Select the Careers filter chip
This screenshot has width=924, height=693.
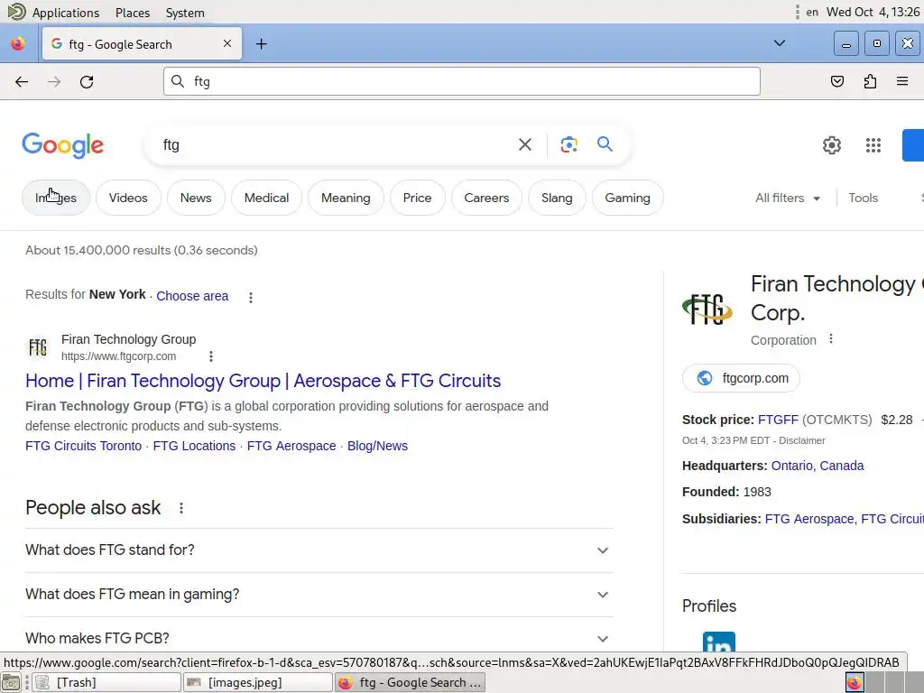(486, 198)
